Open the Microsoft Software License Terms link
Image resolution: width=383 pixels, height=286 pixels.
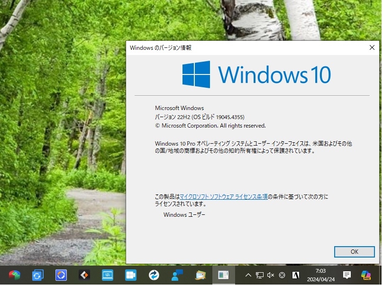coord(224,197)
